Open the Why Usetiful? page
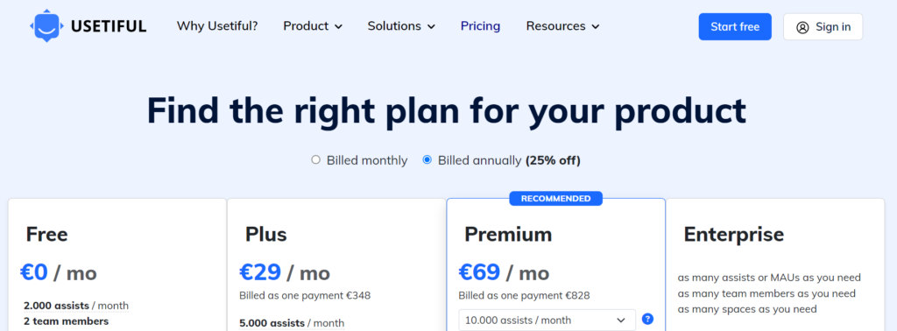This screenshot has width=897, height=331. [217, 26]
